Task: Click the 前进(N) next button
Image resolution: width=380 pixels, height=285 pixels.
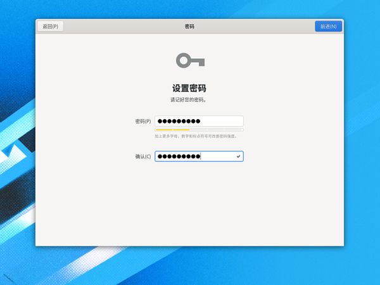Action: click(328, 26)
